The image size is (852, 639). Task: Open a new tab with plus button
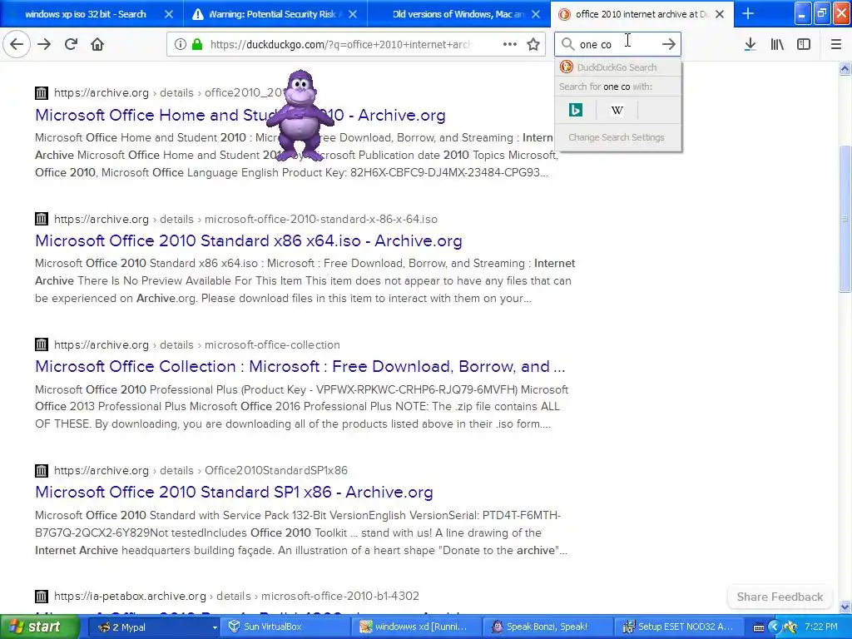[748, 13]
